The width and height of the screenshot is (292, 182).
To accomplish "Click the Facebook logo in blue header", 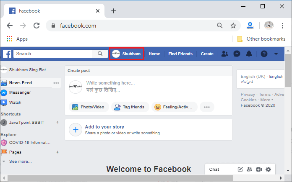I will coord(7,54).
